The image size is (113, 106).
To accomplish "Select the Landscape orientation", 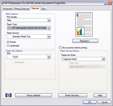I will click(x=8, y=46).
